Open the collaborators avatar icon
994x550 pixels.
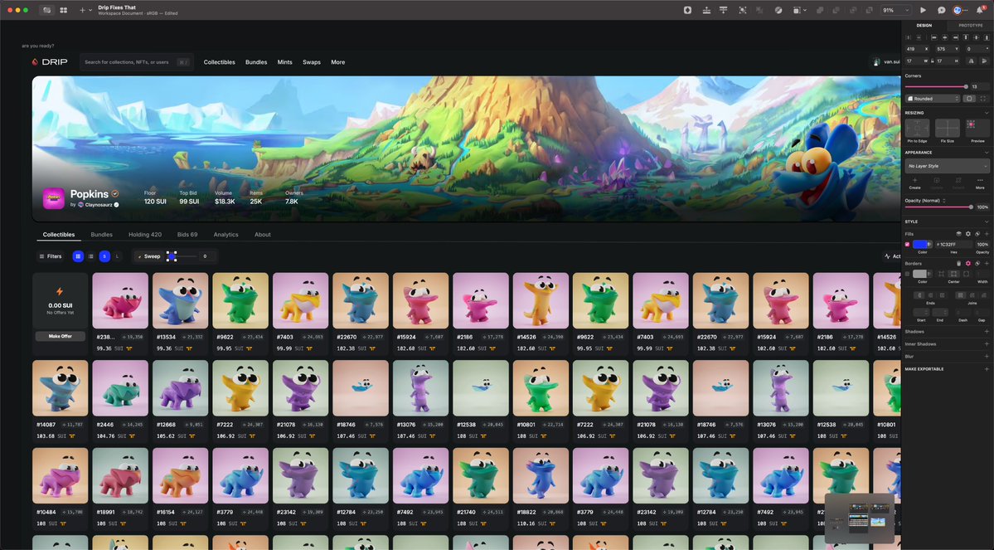pyautogui.click(x=958, y=10)
